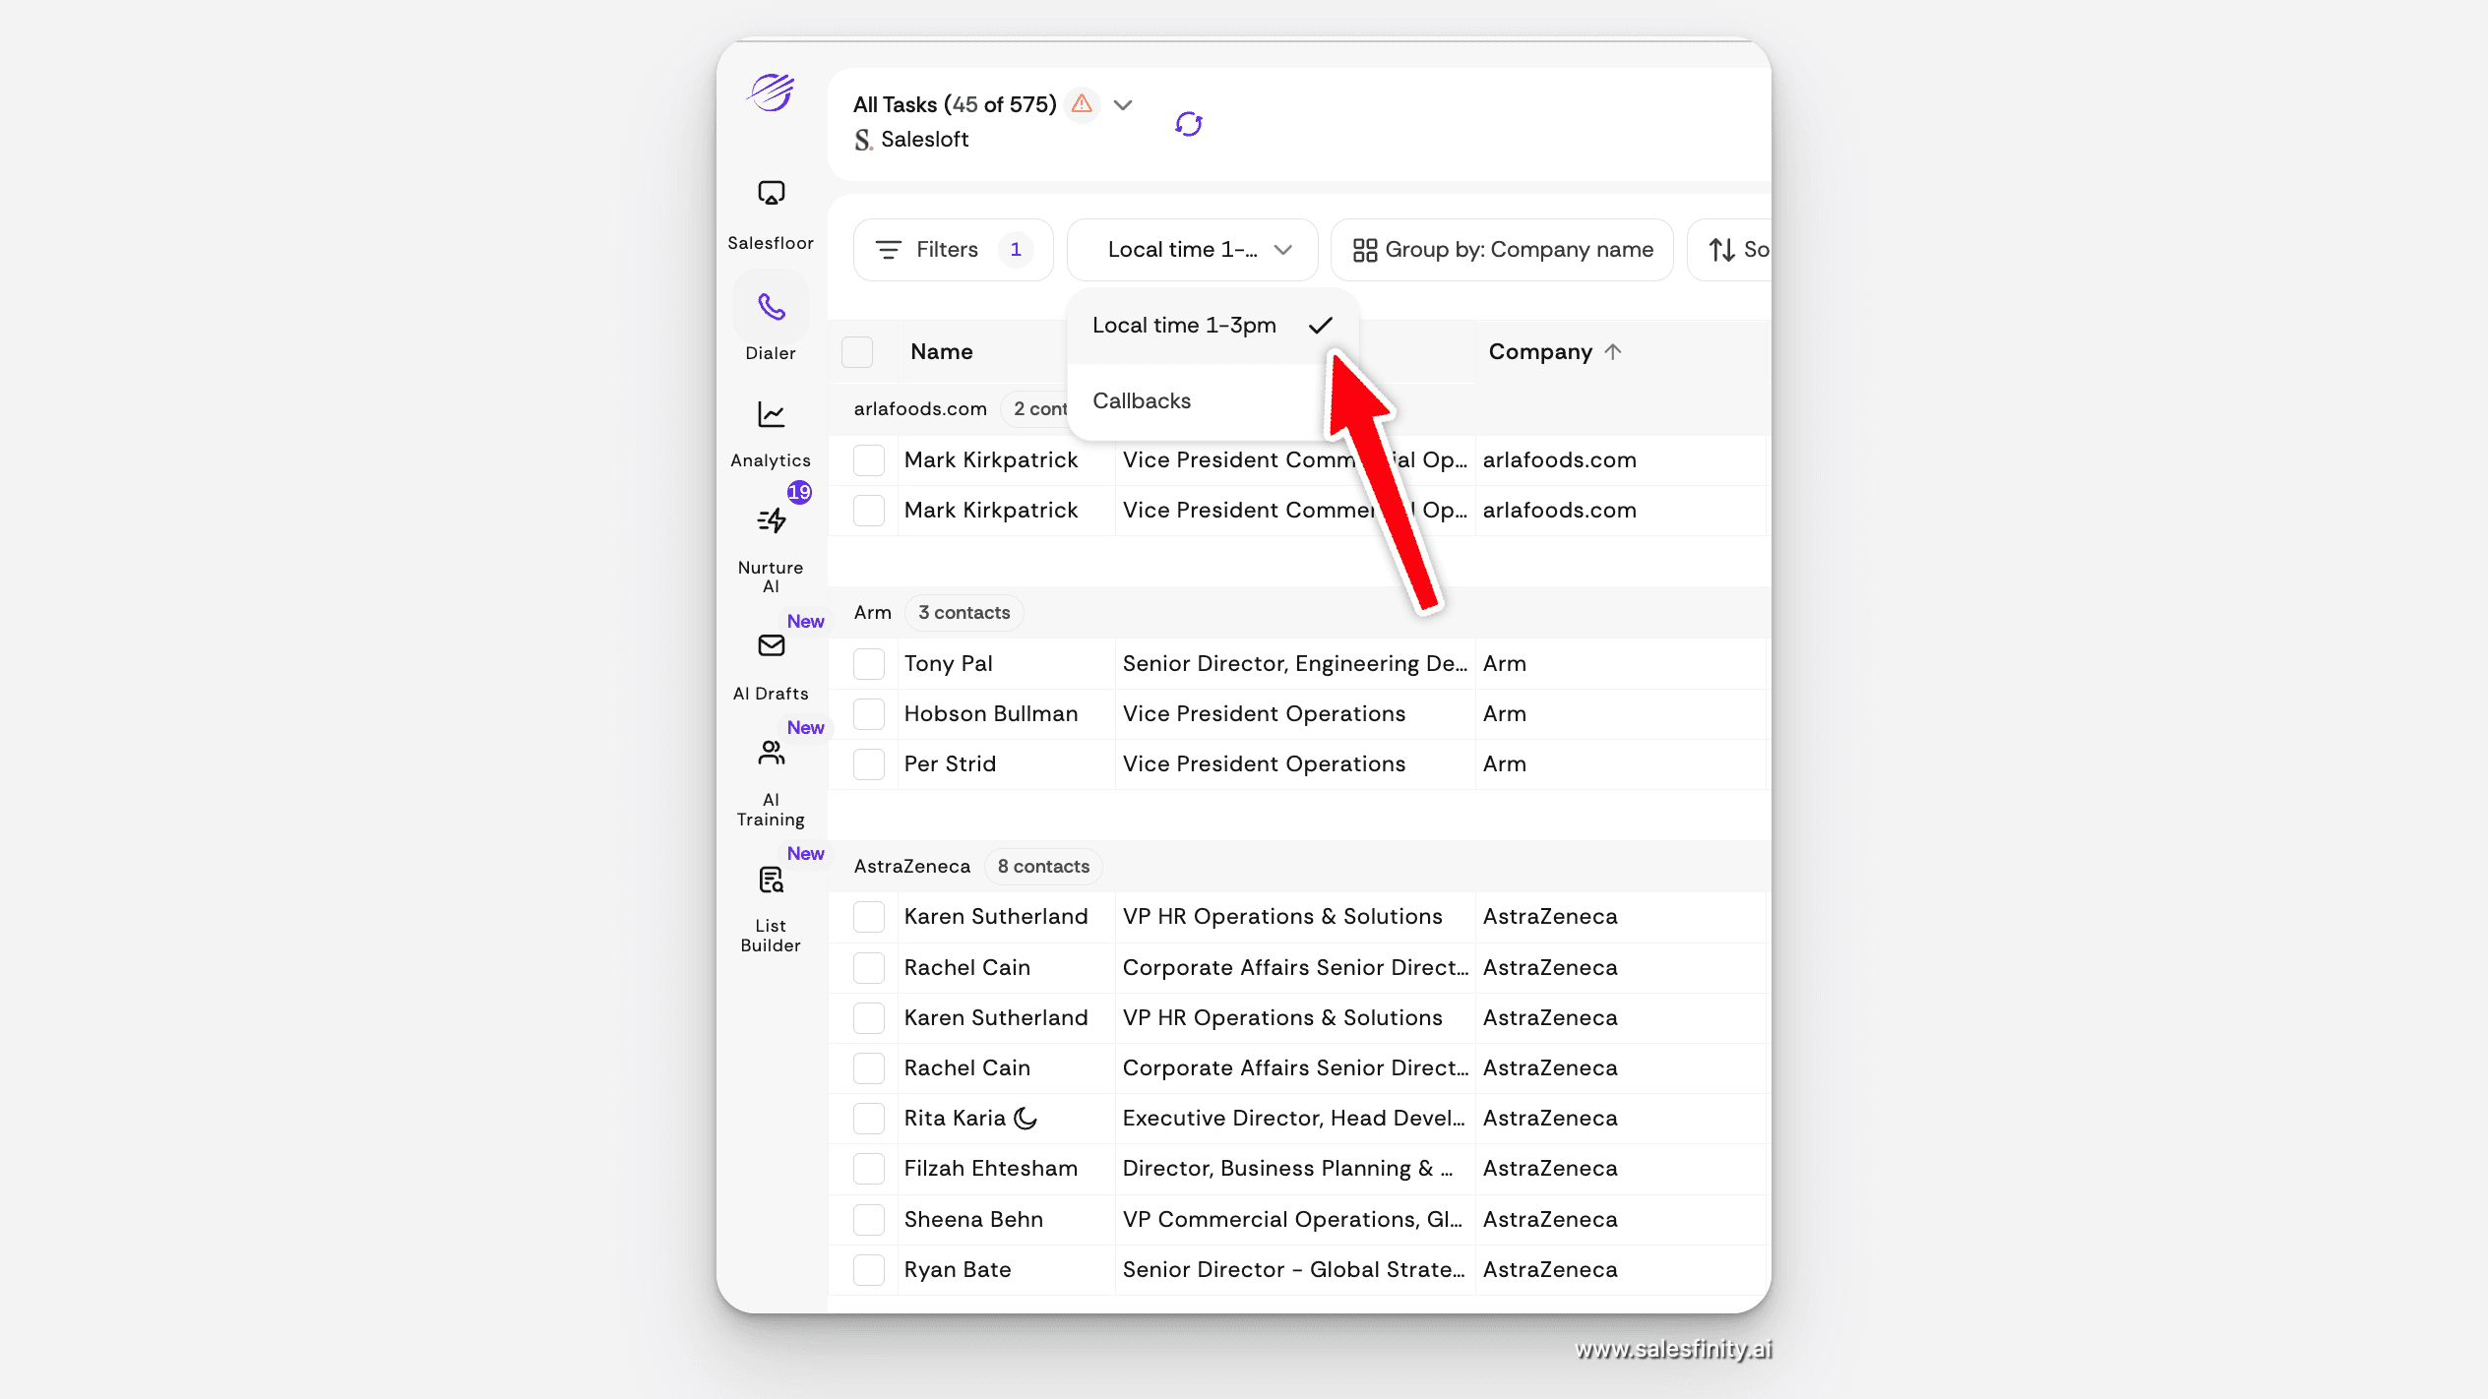Check the box next to Tony Pal

click(868, 664)
